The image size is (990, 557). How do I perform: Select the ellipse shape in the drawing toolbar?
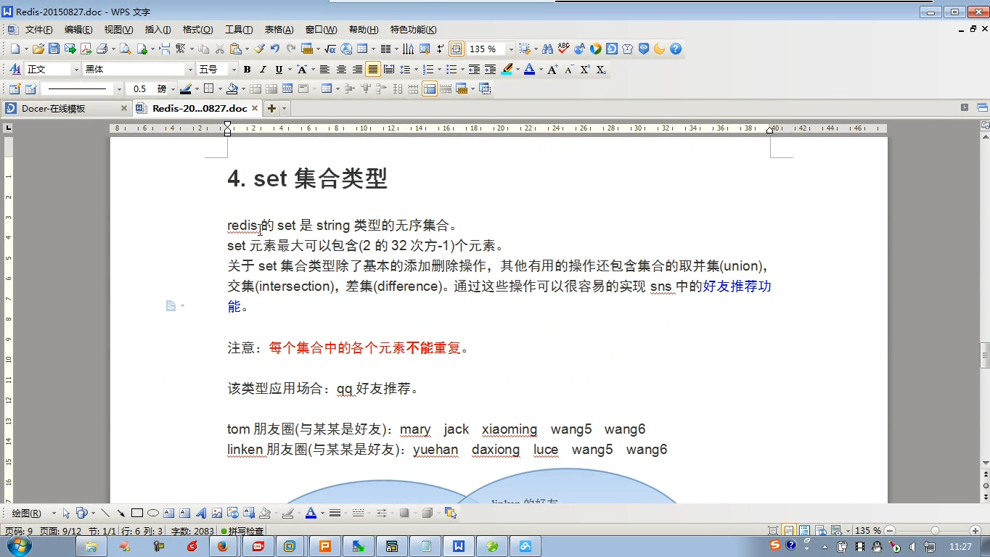152,513
